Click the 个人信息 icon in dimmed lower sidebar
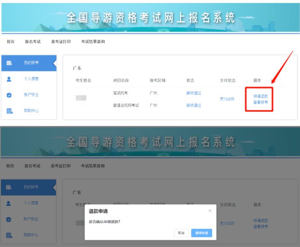This screenshot has width=300, height=247. click(9, 203)
